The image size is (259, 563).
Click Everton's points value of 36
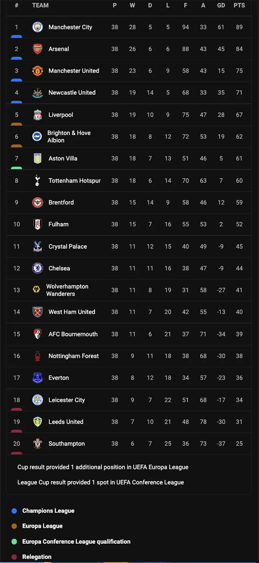(x=239, y=378)
